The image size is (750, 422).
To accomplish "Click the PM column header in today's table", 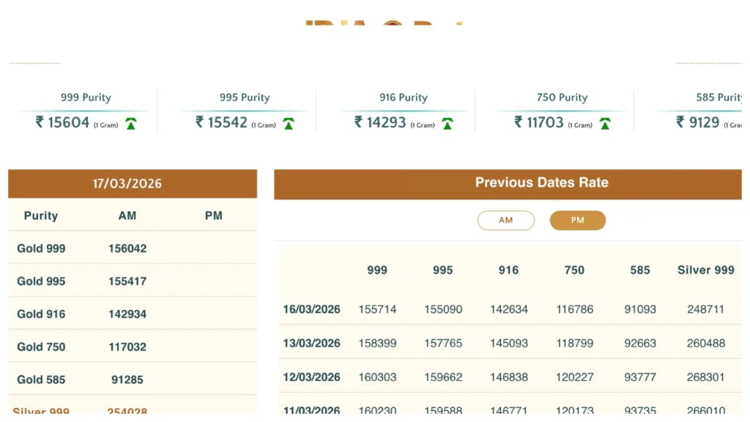I will (x=214, y=216).
